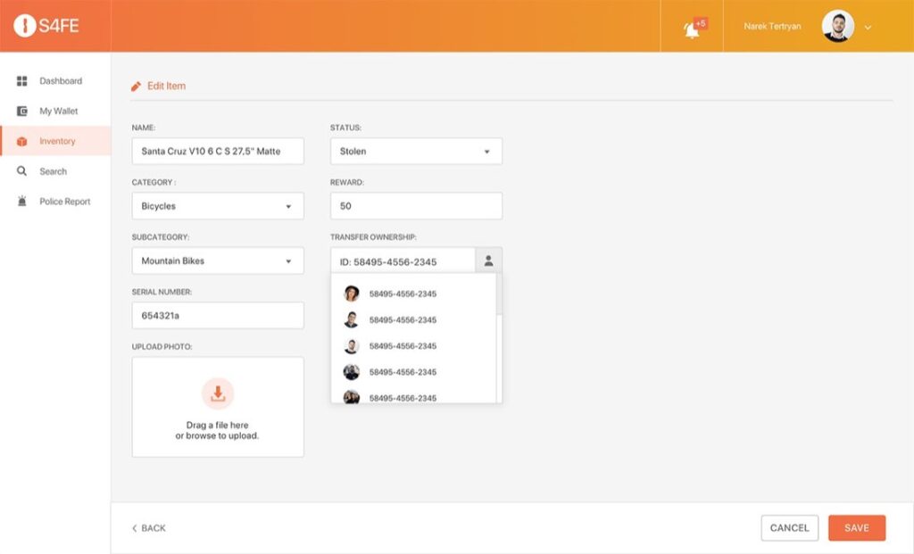This screenshot has width=914, height=554.
Task: Select the fourth user in the ownership list
Action: pos(413,372)
